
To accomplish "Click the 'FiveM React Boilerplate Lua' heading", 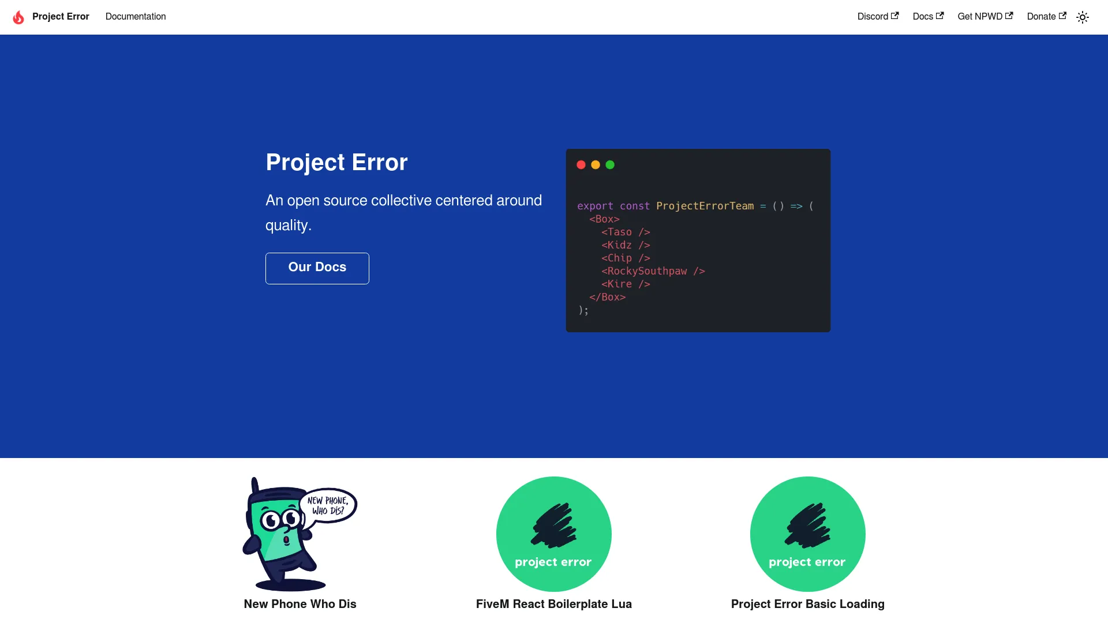I will coord(554,604).
